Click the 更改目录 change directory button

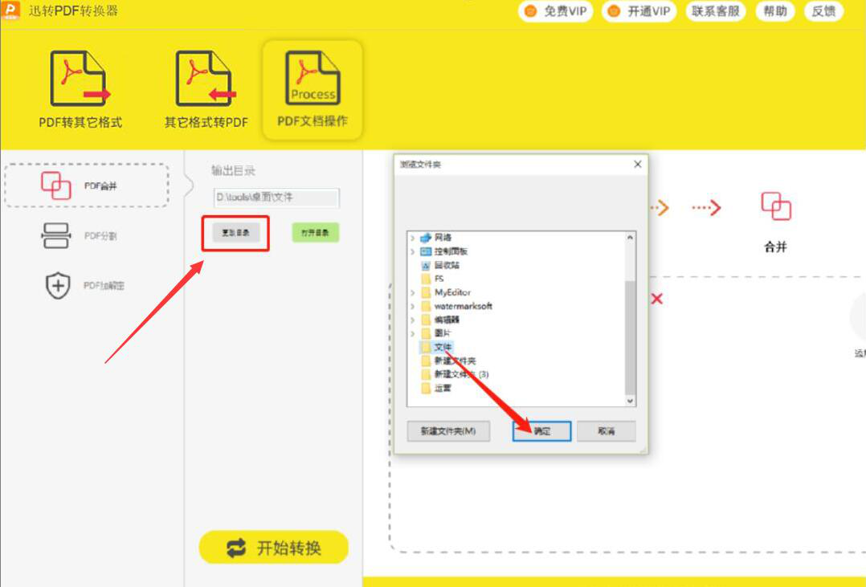coord(236,233)
